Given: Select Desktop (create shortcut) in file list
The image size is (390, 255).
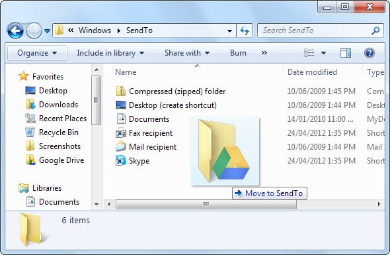Looking at the screenshot, I should (173, 105).
